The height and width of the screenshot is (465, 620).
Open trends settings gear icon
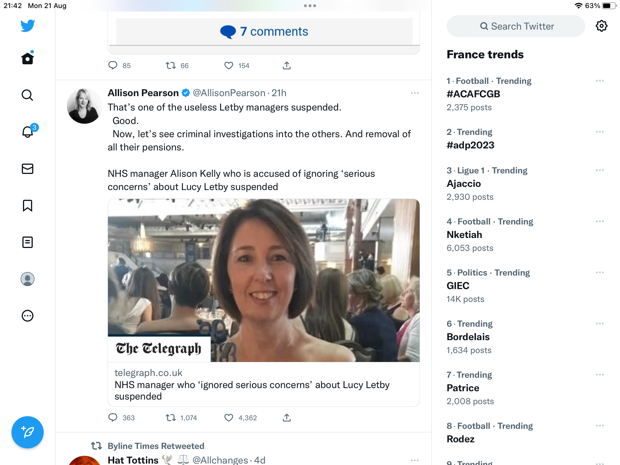tap(601, 26)
